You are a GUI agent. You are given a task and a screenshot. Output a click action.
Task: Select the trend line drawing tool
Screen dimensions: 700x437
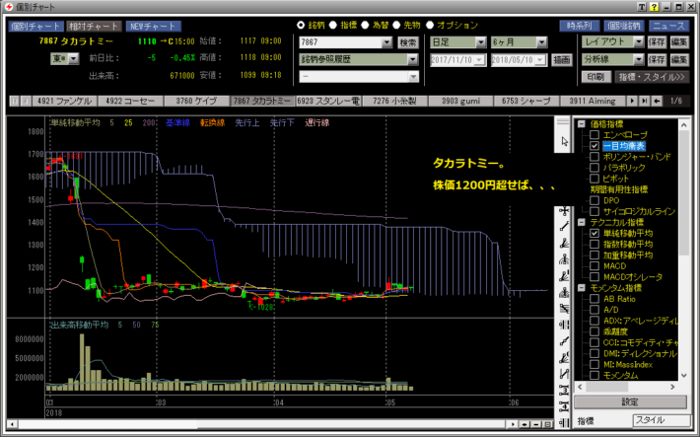click(x=564, y=227)
